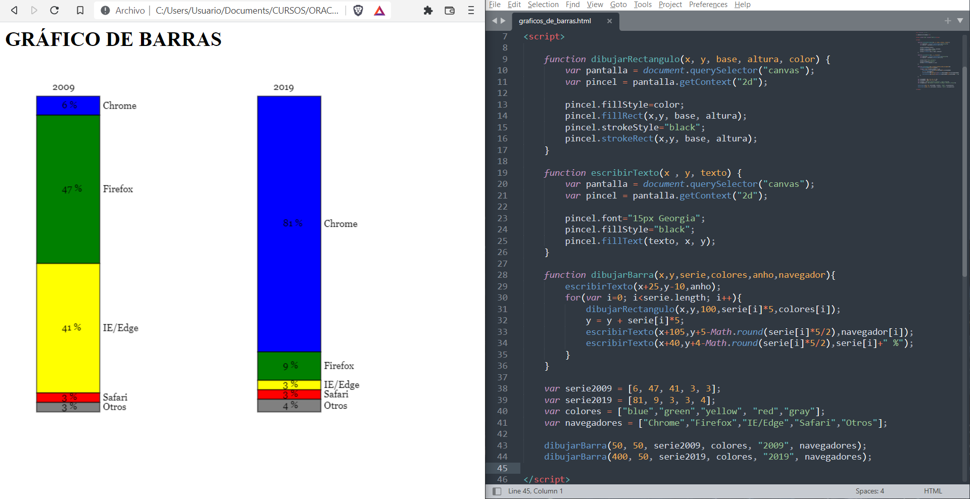Click the blue 81 % Chrome bar segment
The width and height of the screenshot is (970, 499).
coord(289,224)
